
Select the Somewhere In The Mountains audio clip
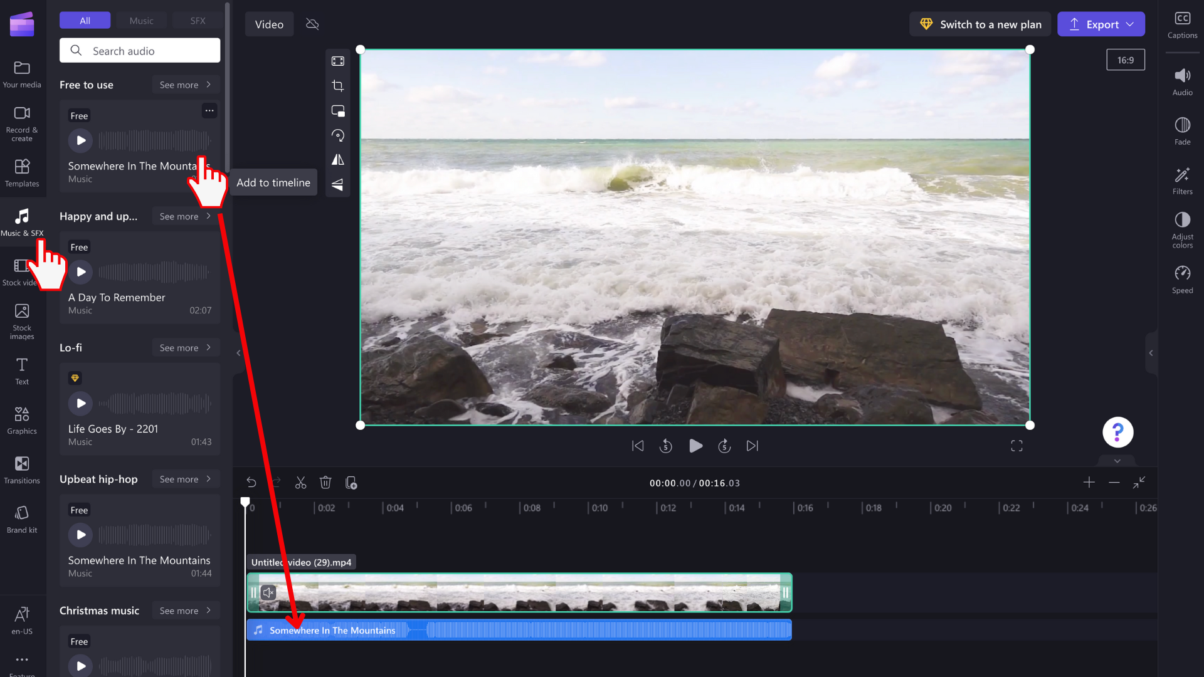click(519, 630)
